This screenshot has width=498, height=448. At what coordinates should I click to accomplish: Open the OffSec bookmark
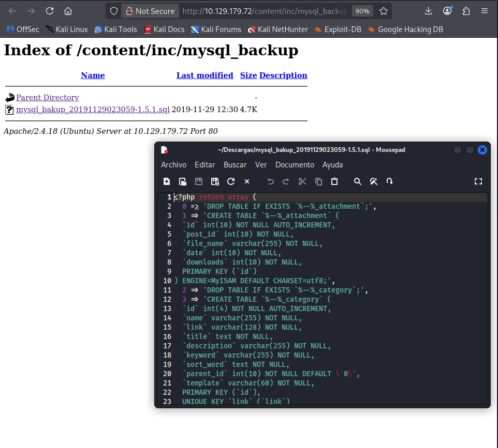click(23, 29)
